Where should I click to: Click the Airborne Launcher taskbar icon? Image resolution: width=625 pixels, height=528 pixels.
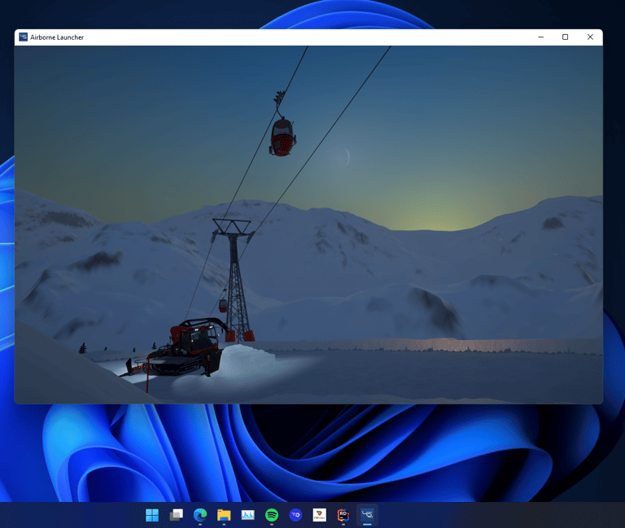367,515
